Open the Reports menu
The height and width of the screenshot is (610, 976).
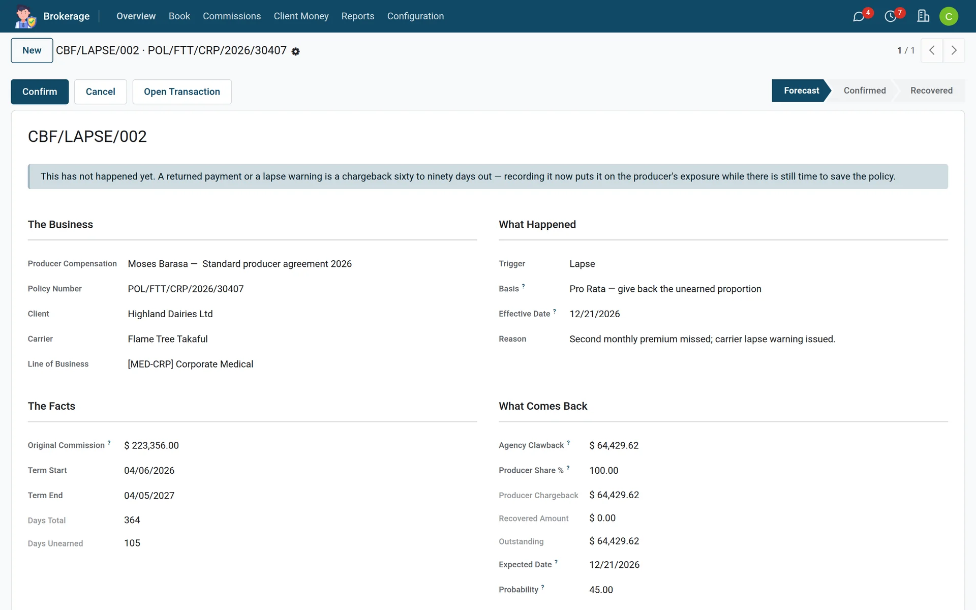pyautogui.click(x=358, y=16)
